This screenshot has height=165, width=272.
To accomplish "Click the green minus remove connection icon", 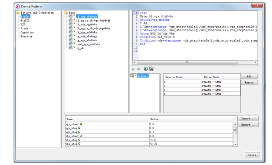I will click(x=139, y=69).
